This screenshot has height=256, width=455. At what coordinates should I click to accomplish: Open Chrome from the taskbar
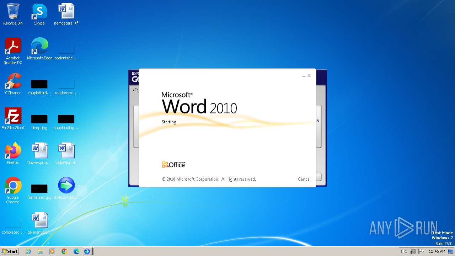[64, 251]
